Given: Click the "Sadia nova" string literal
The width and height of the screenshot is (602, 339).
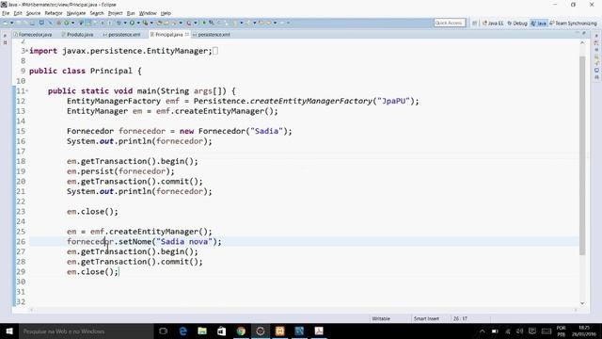Looking at the screenshot, I should pos(184,242).
